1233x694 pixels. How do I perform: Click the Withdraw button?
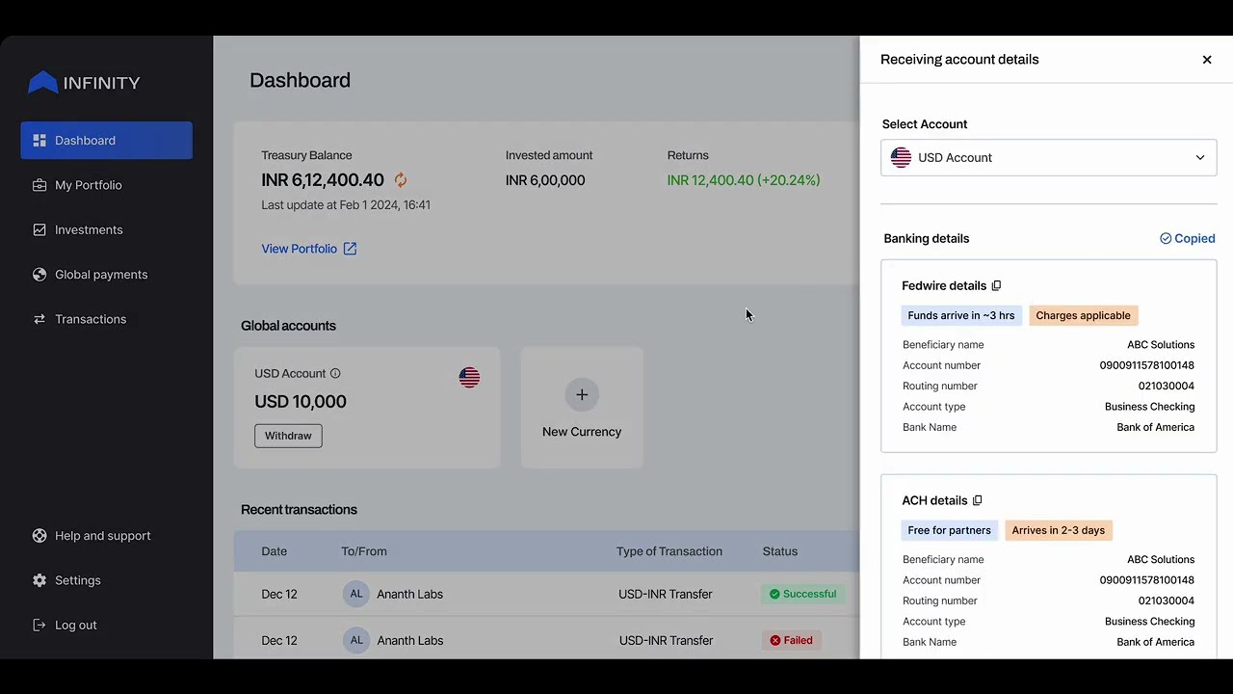(288, 436)
